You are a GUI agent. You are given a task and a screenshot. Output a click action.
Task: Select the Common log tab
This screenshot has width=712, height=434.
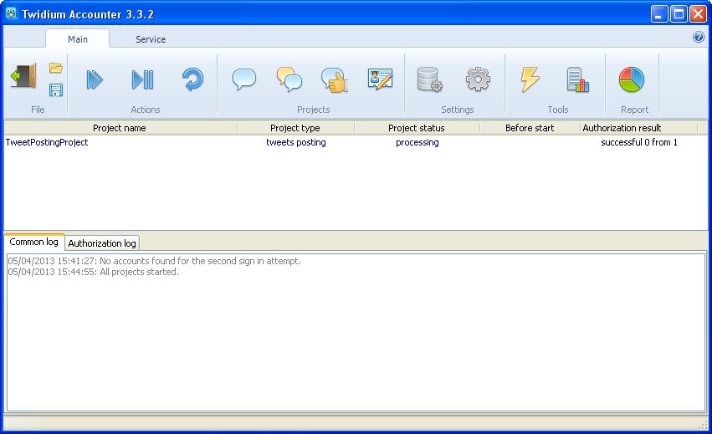point(34,242)
